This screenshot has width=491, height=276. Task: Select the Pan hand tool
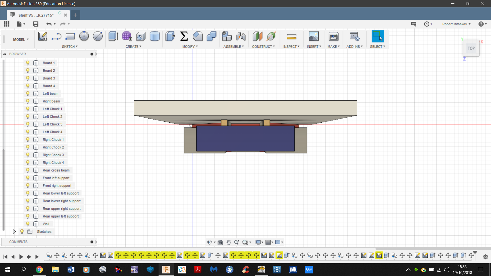pos(228,242)
